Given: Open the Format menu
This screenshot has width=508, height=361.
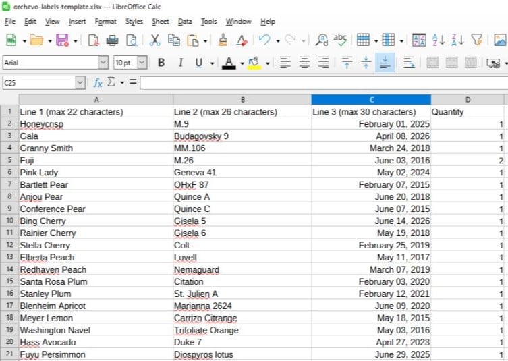Looking at the screenshot, I should coord(105,22).
